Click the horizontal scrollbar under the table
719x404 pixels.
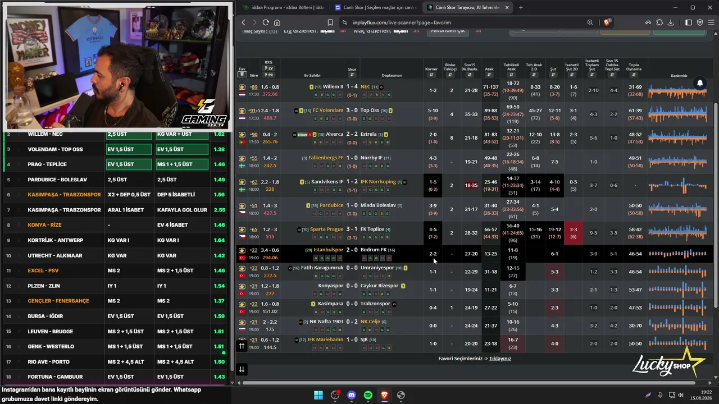click(x=469, y=383)
